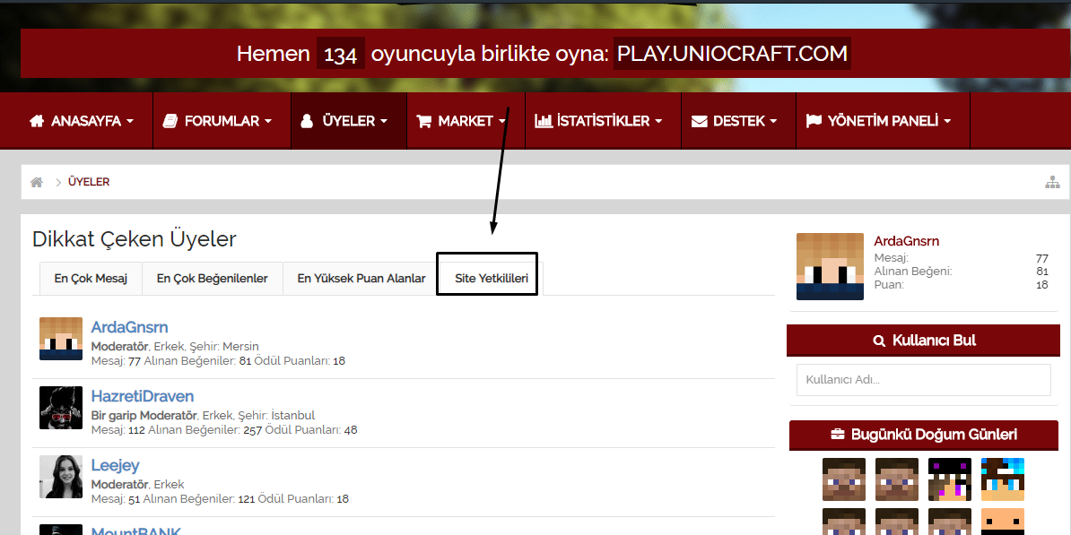Click the home icon in breadcrumb

click(x=37, y=182)
